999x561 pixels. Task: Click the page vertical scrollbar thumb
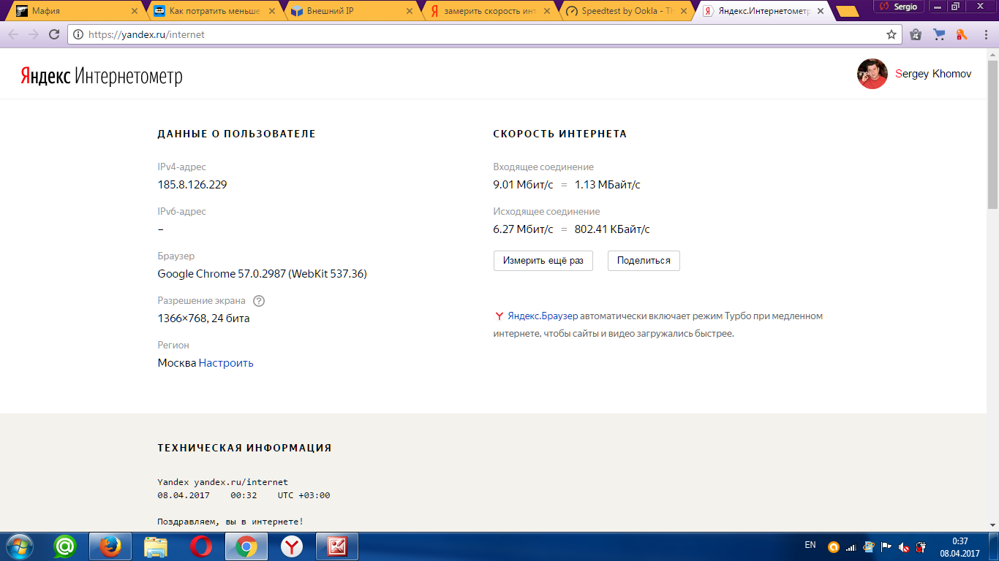pos(992,135)
